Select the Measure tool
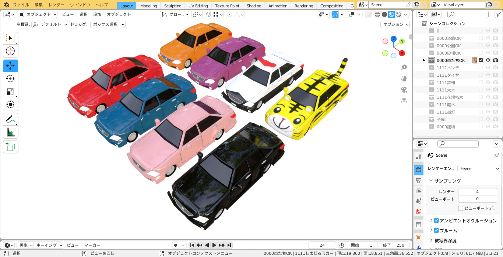503x257 pixels. pyautogui.click(x=11, y=132)
